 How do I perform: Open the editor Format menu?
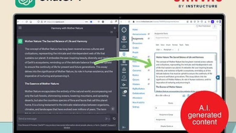(175, 45)
